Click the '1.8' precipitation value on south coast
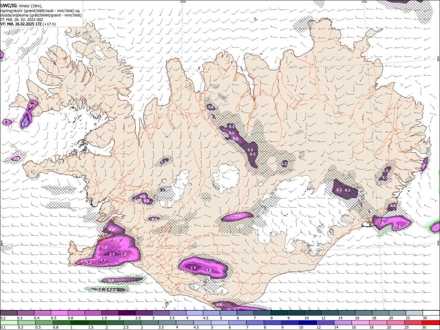The width and height of the screenshot is (440, 330). click(209, 271)
